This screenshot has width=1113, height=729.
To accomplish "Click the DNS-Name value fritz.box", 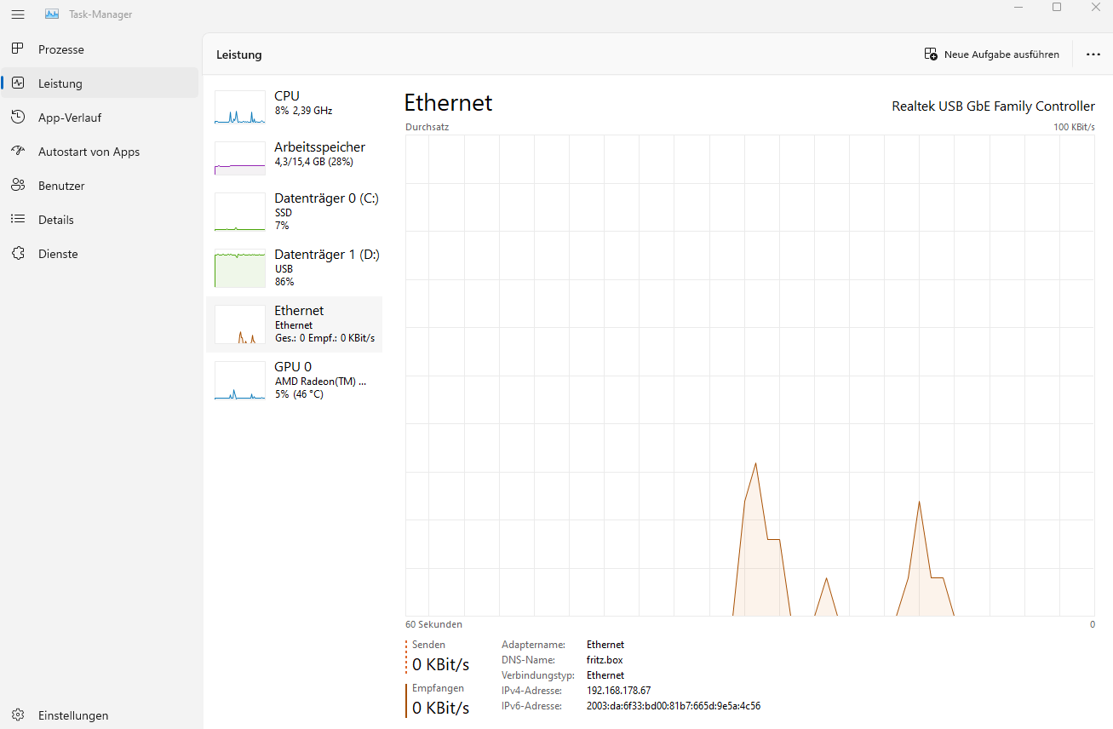I will point(605,660).
